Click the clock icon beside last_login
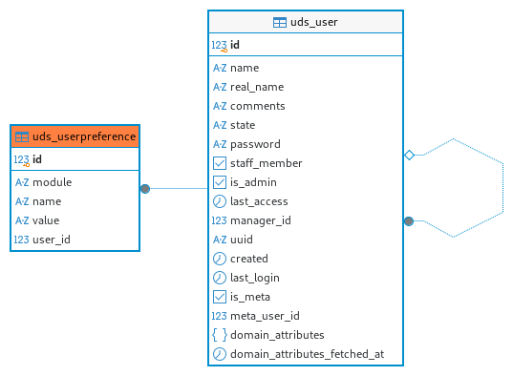 [220, 278]
